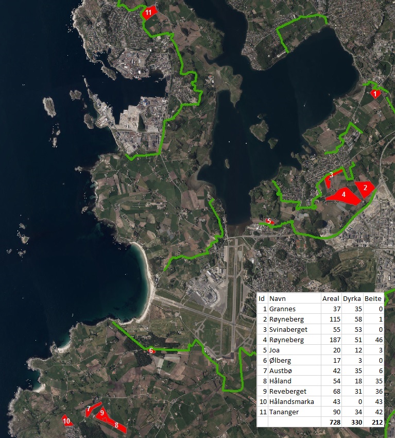Select the Beite column header
This screenshot has height=438, width=395.
(x=373, y=298)
